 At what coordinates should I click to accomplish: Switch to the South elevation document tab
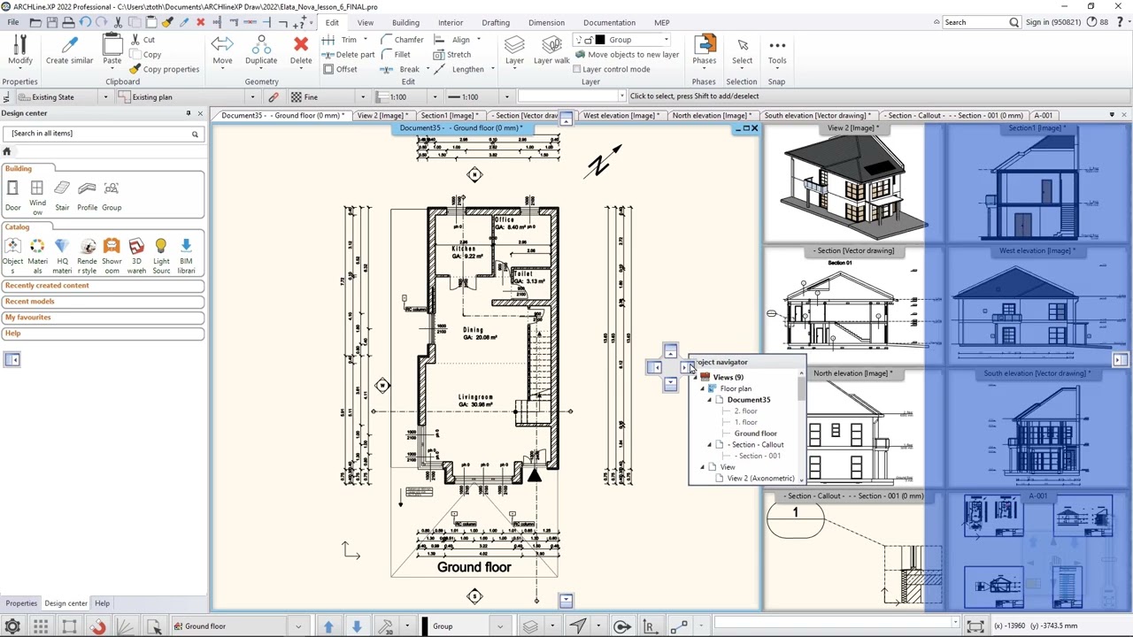817,115
